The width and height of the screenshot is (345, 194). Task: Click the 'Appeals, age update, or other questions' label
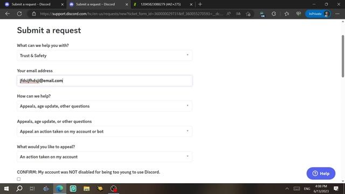[54, 121]
